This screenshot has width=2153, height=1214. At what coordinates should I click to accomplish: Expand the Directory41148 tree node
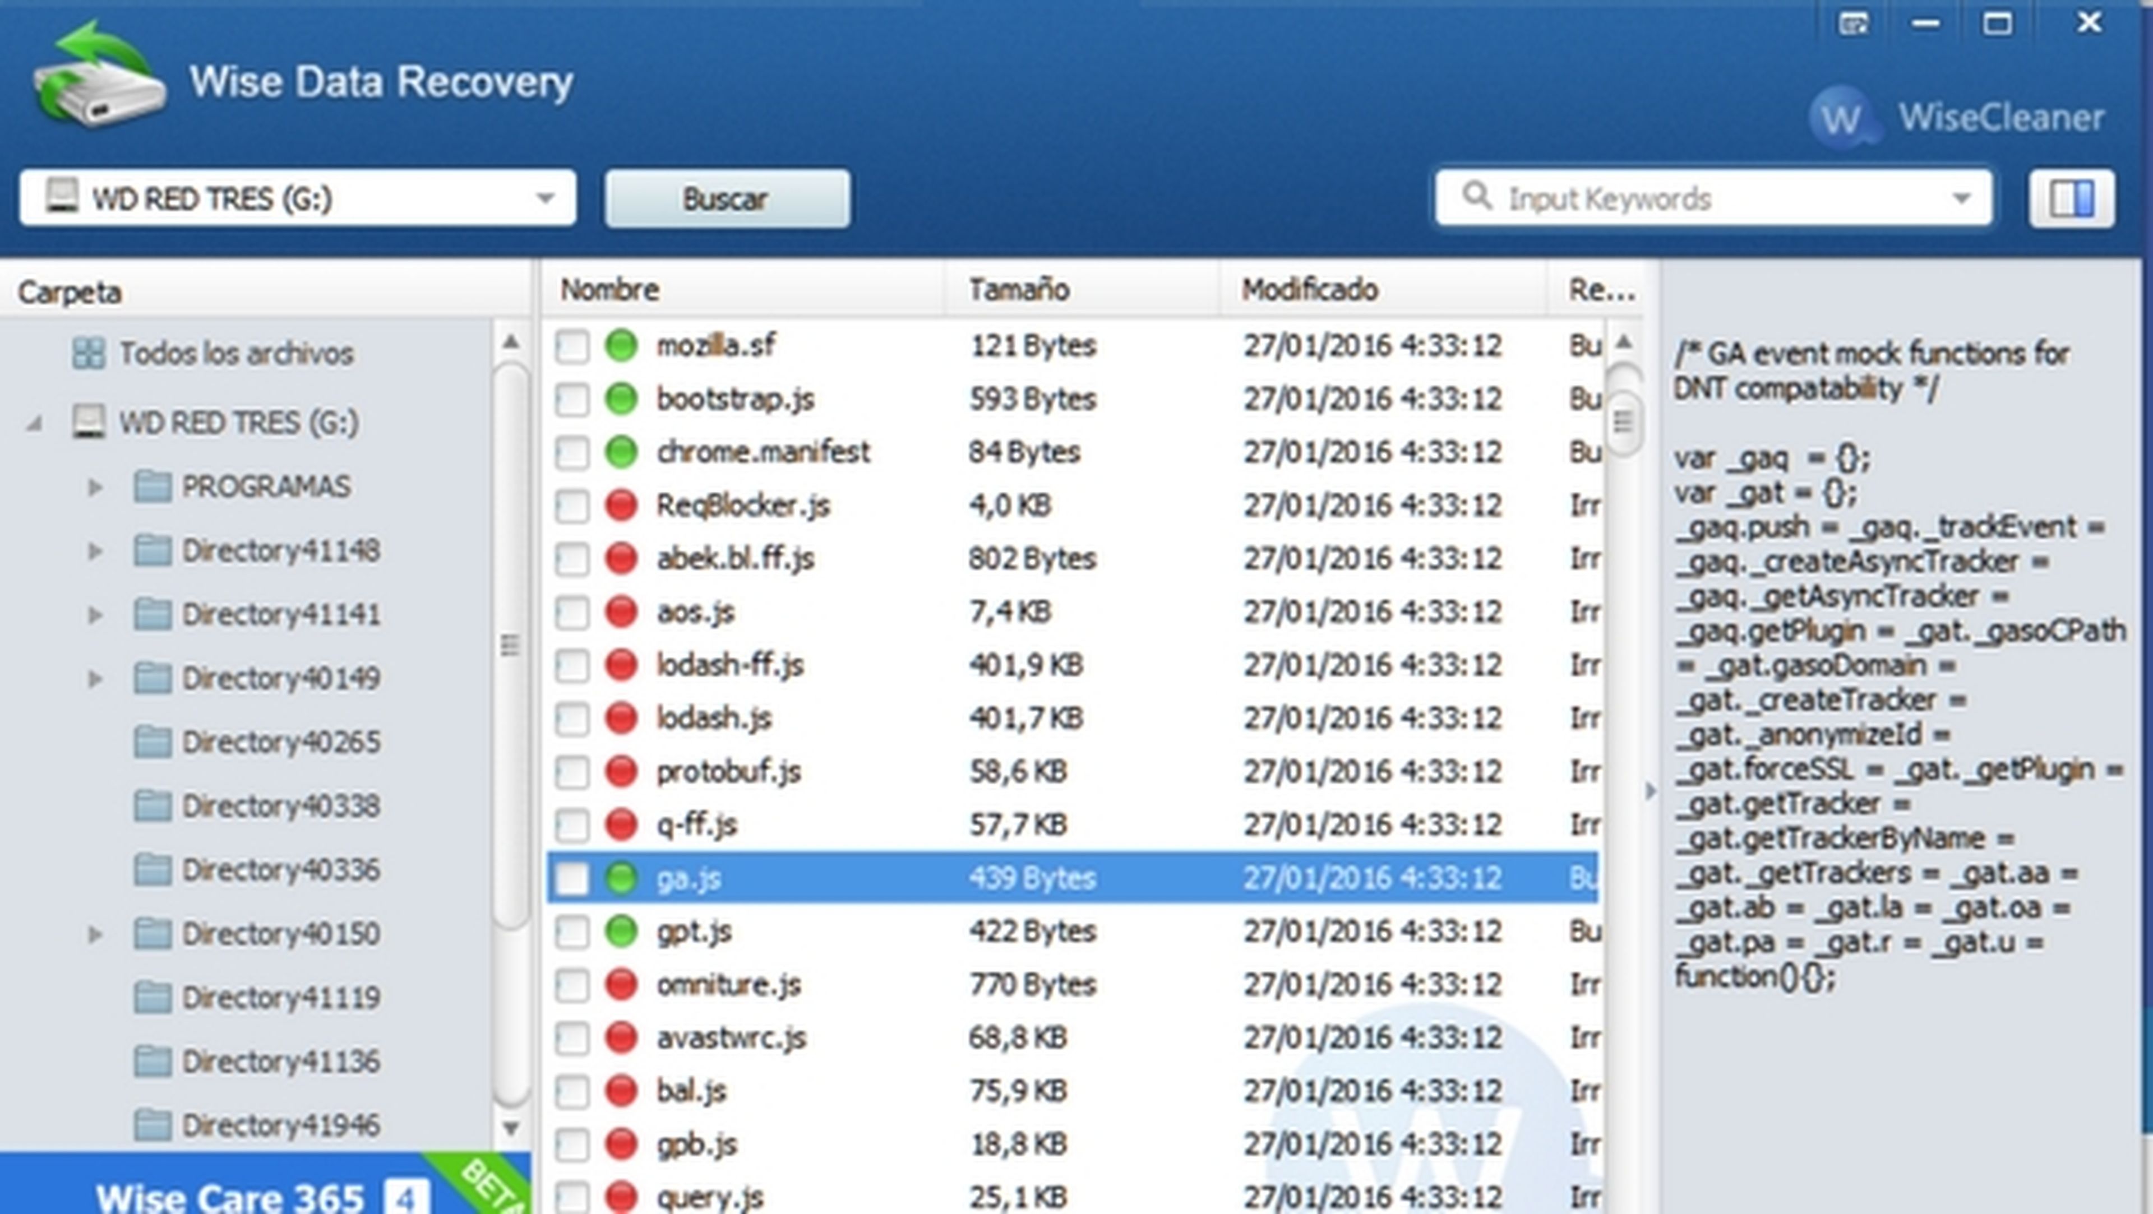95,550
